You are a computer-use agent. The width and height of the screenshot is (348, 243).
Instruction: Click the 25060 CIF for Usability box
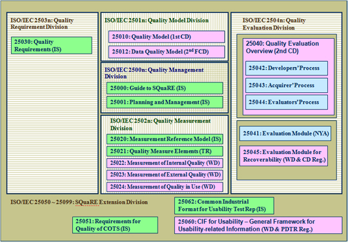(x=258, y=226)
